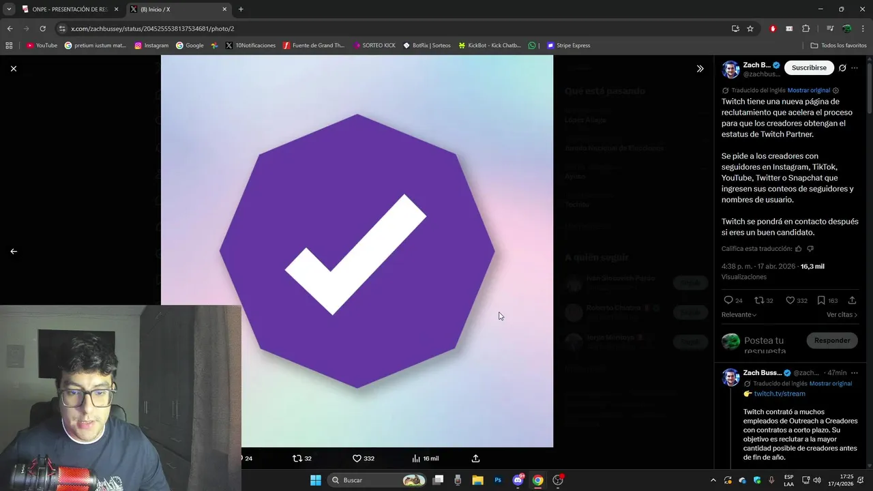873x491 pixels.
Task: Open translation settings gear icon
Action: coord(836,90)
